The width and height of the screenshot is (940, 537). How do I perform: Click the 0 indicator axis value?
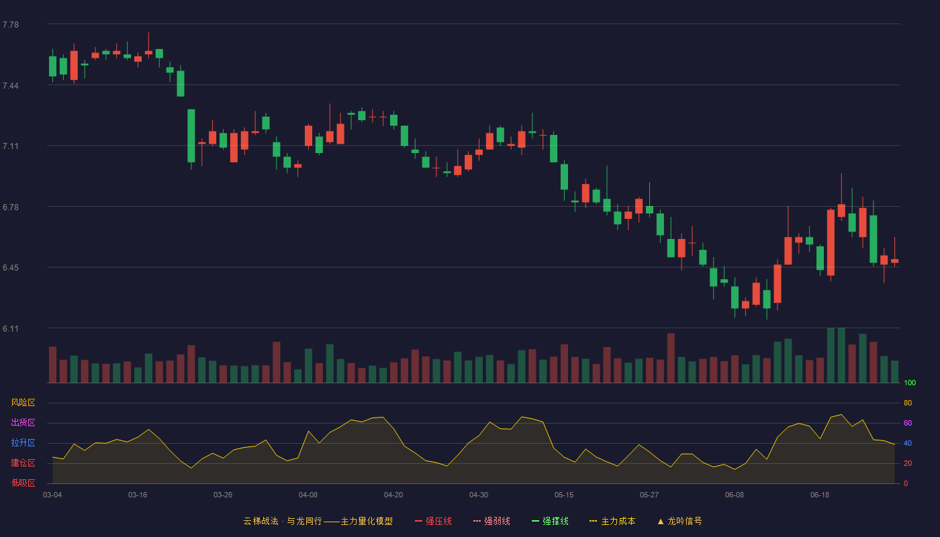(906, 484)
